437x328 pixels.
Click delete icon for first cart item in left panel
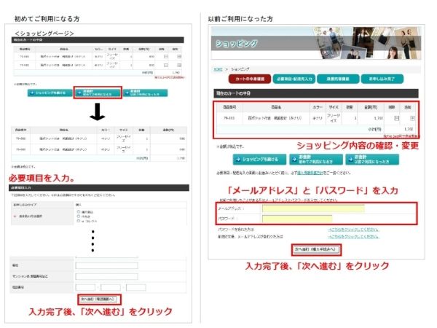[x=165, y=56]
